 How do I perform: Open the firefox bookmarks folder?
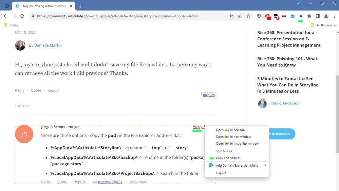[x=11, y=25]
